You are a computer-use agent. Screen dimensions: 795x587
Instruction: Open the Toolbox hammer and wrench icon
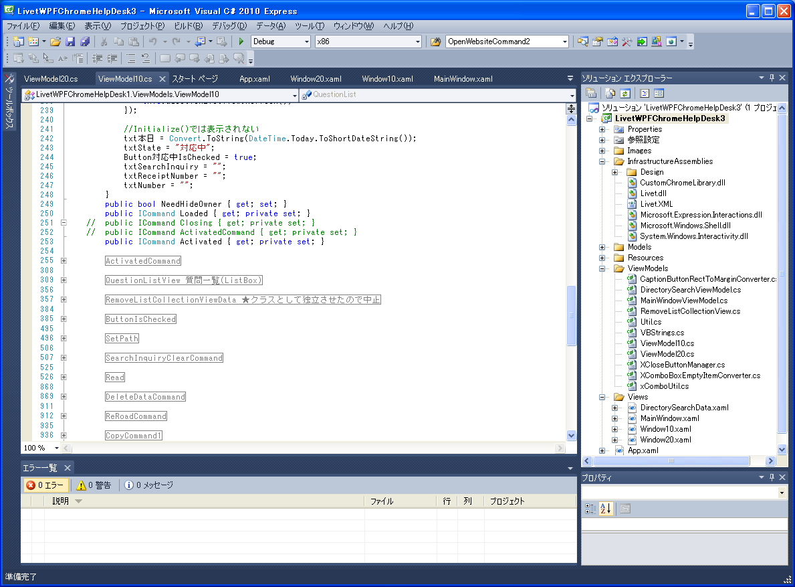[x=627, y=41]
